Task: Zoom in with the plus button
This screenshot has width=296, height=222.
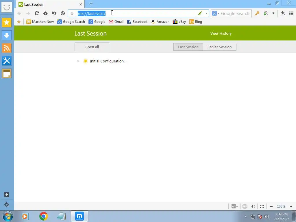Action: pyautogui.click(x=291, y=206)
